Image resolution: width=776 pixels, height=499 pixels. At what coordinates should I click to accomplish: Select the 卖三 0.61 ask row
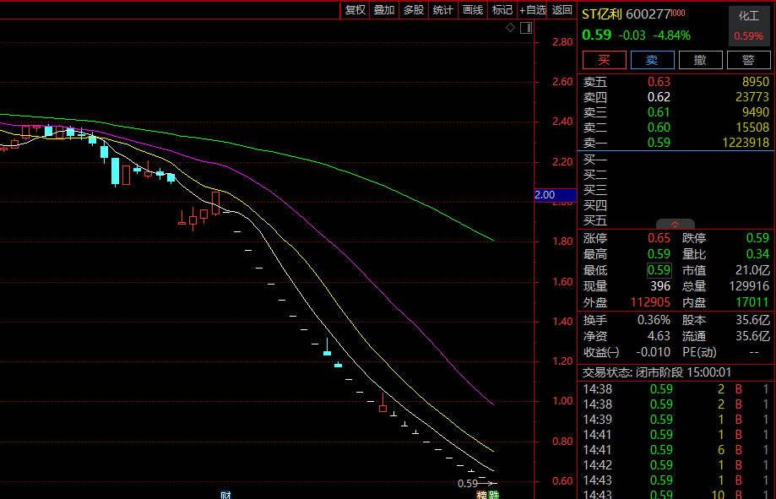676,112
